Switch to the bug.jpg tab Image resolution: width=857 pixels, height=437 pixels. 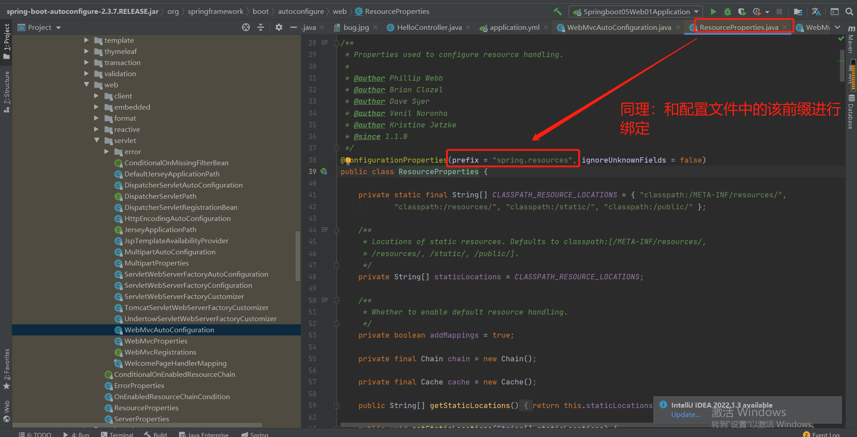(x=356, y=27)
